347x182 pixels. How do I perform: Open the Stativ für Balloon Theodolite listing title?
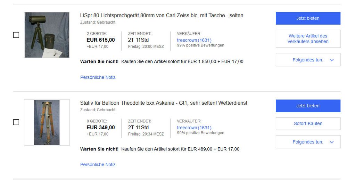(164, 103)
